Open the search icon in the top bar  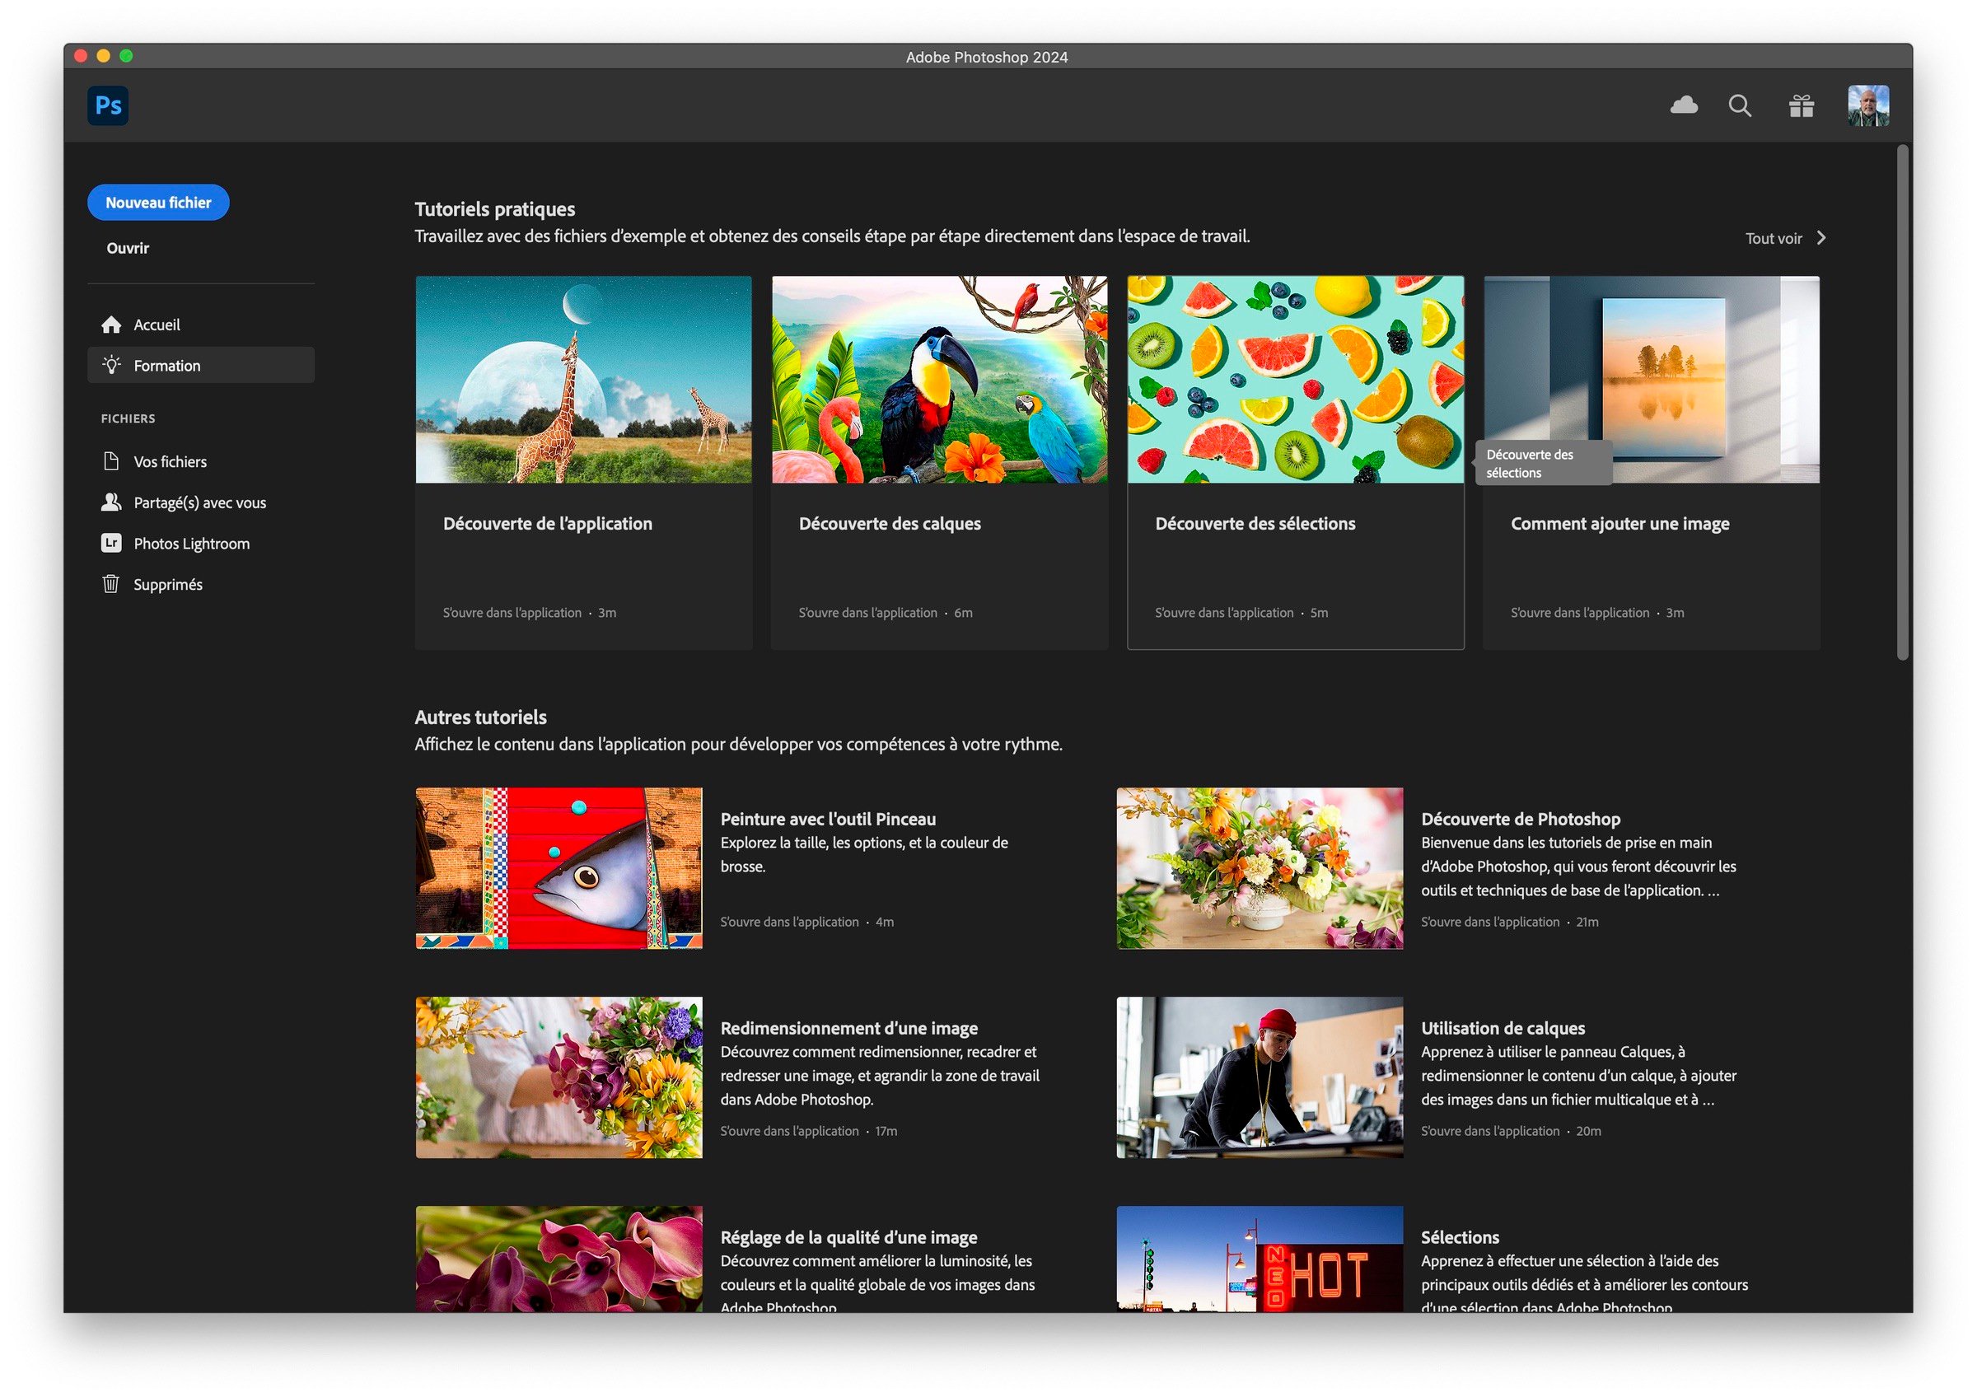point(1741,105)
